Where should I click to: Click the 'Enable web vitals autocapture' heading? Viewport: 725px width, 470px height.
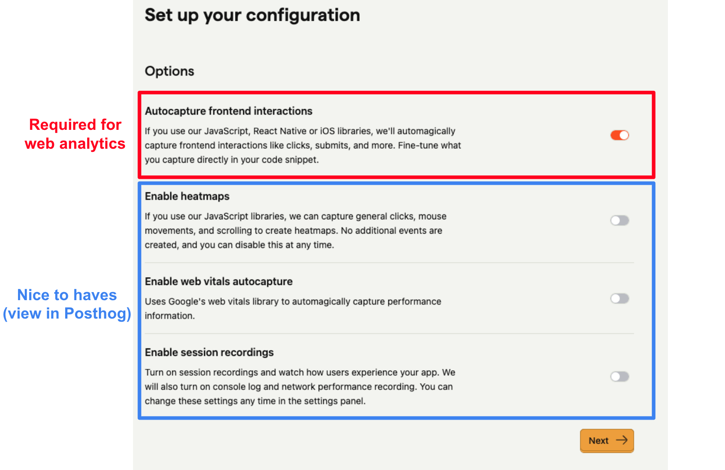click(x=218, y=281)
